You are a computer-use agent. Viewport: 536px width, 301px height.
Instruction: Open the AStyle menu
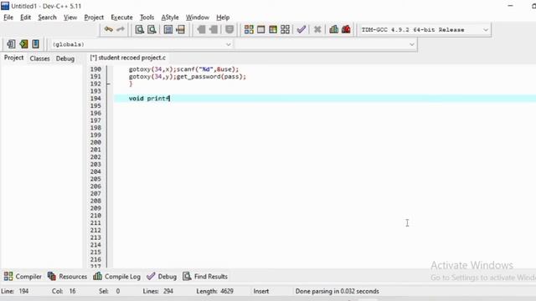(x=170, y=18)
